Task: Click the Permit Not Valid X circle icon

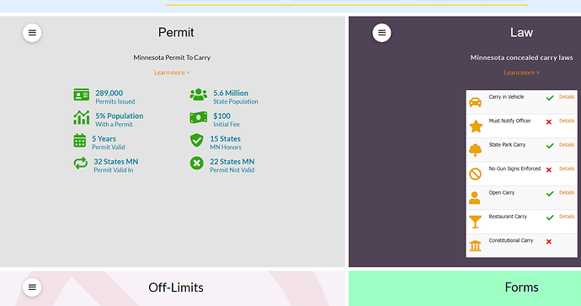Action: coord(197,164)
